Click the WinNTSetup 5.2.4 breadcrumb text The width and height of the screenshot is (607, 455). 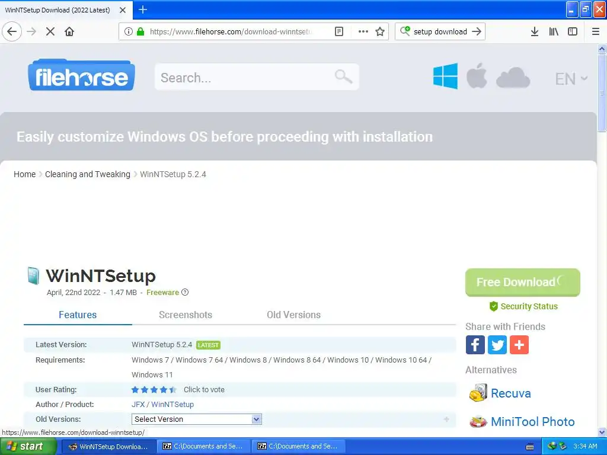point(173,175)
